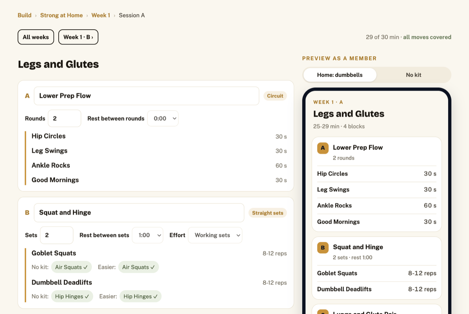Click Dumbbell Deadlifts row in member preview
The height and width of the screenshot is (314, 469).
(x=377, y=289)
